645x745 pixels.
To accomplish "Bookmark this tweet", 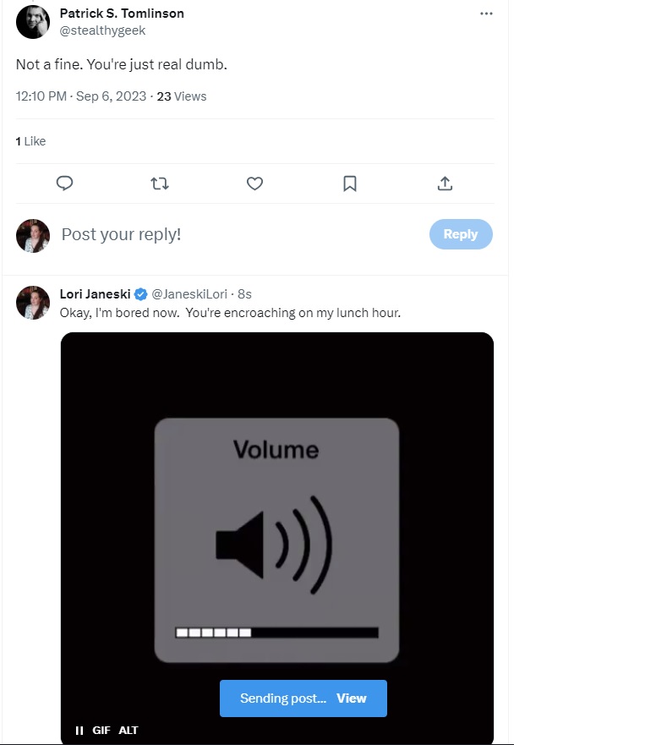I will (x=350, y=184).
